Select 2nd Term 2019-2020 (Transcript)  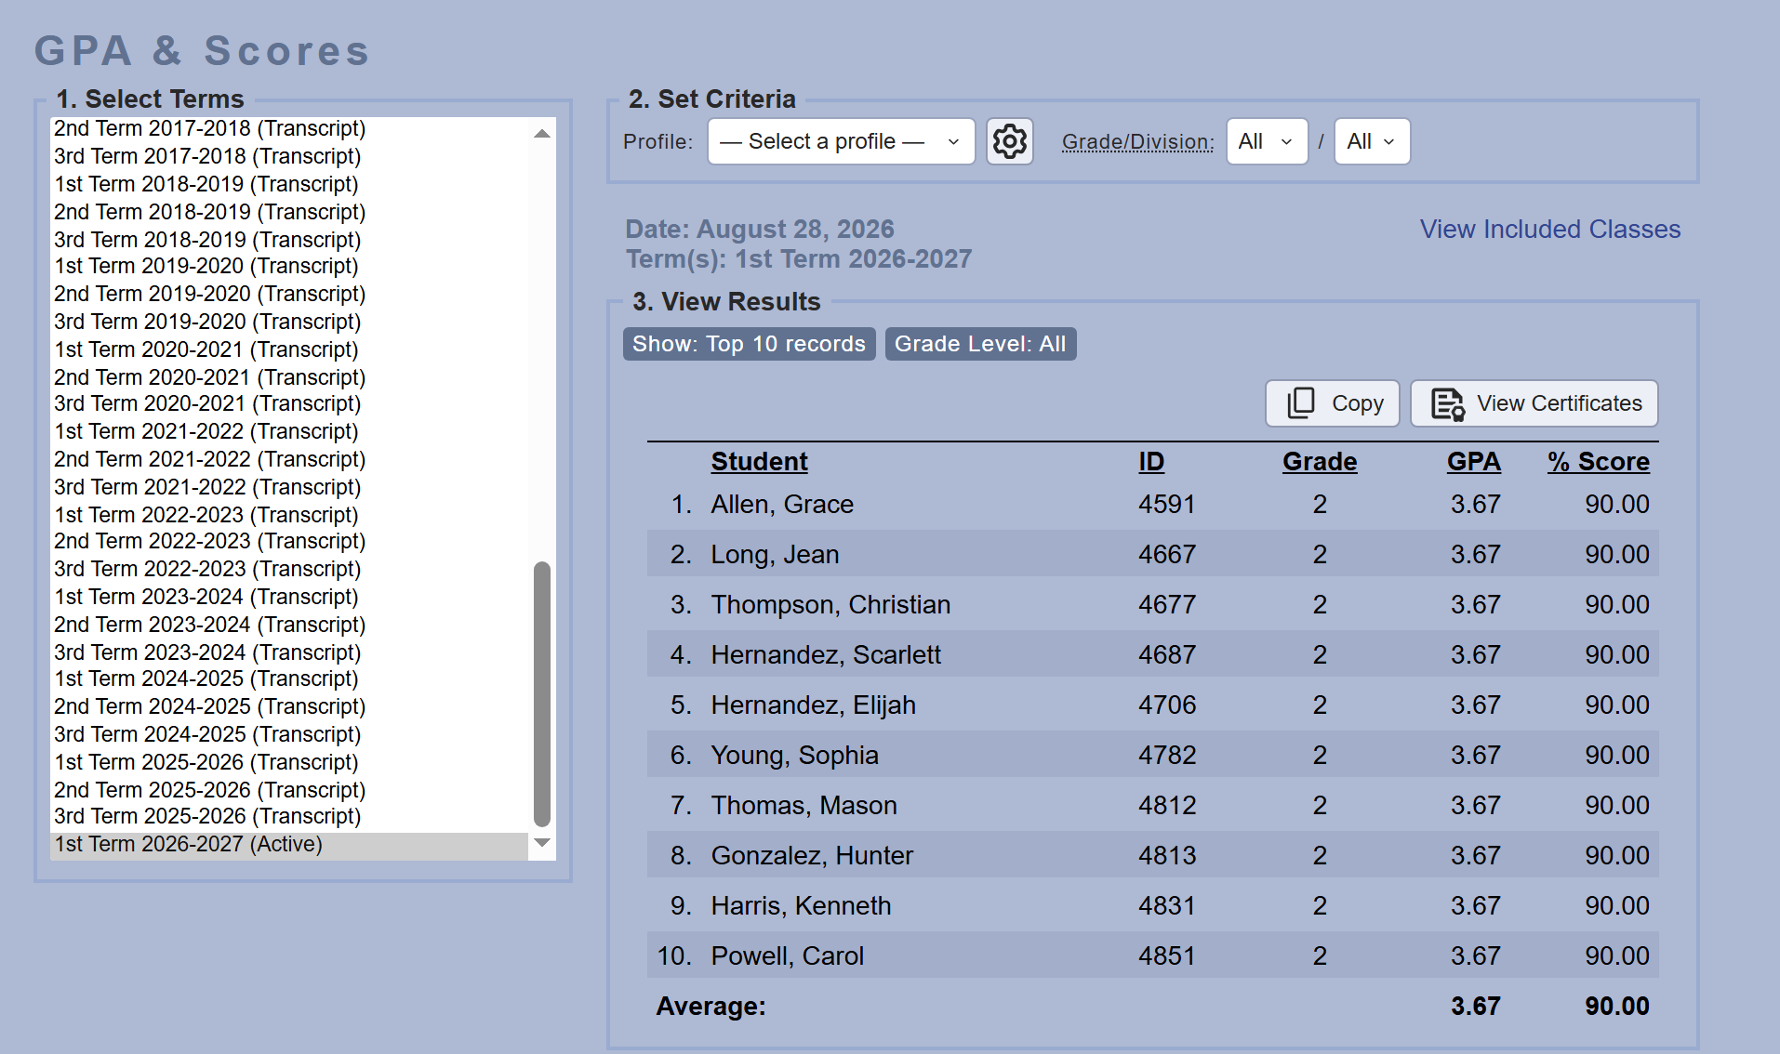click(289, 294)
